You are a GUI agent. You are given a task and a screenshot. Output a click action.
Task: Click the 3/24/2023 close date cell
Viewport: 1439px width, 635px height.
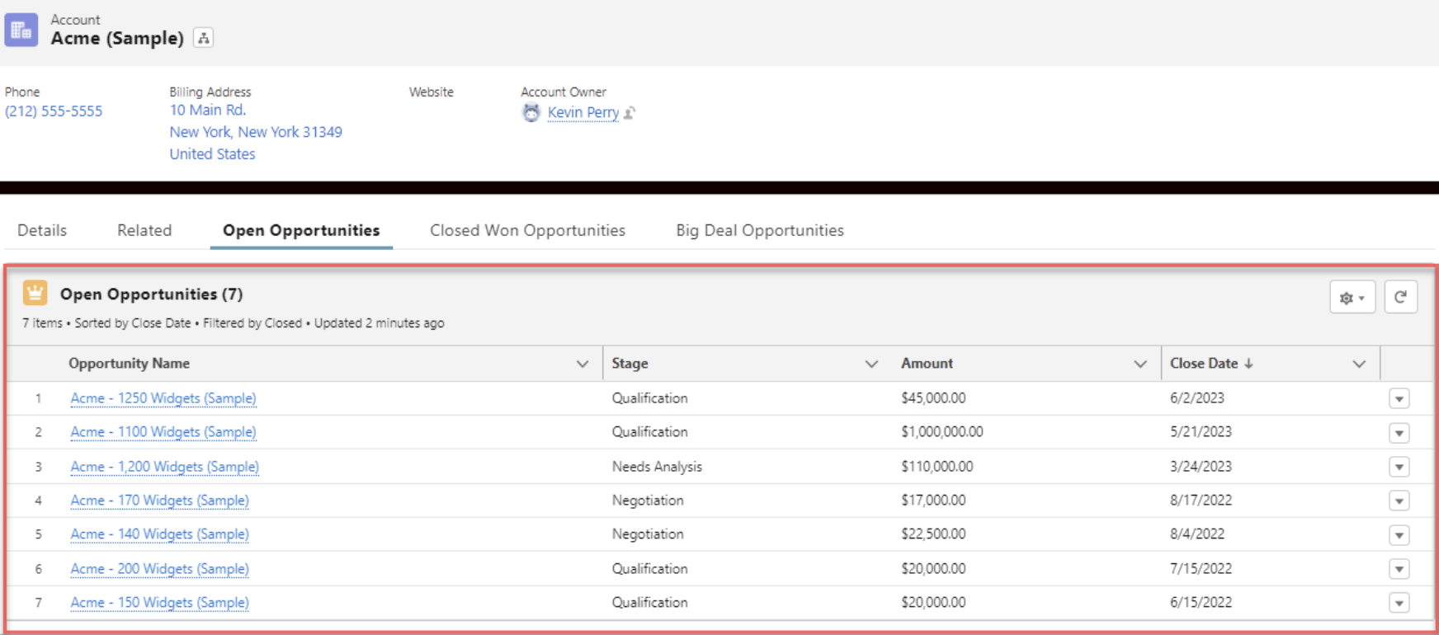coord(1201,467)
